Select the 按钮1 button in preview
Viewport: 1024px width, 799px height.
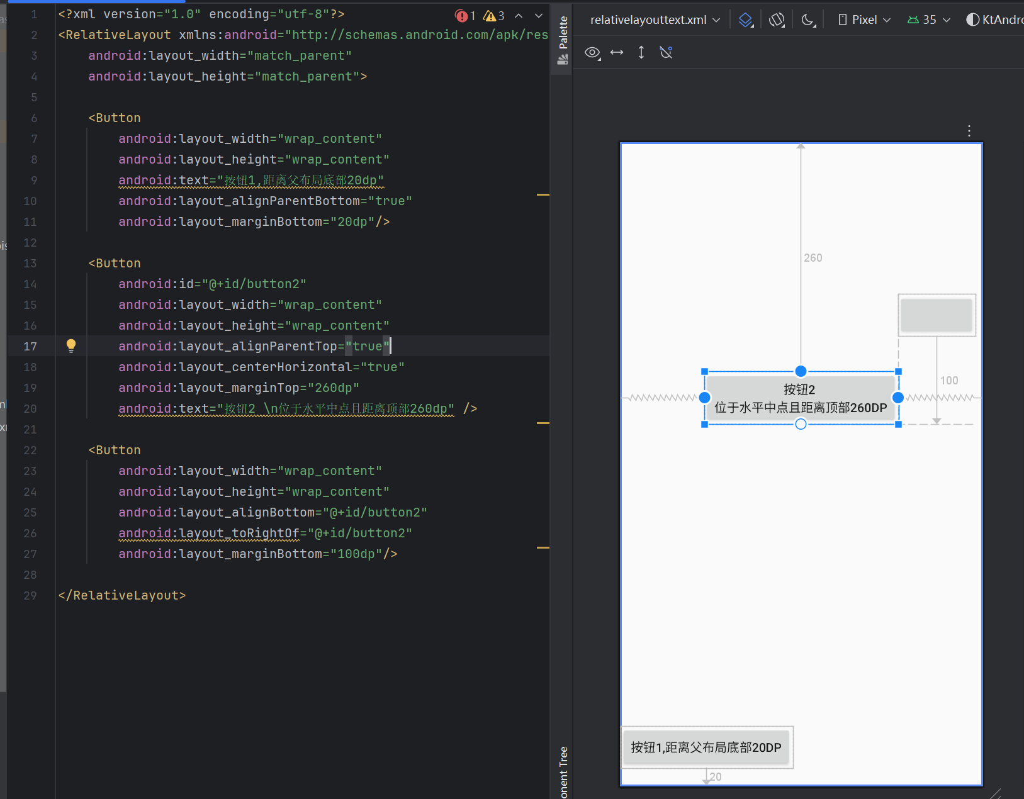click(706, 747)
